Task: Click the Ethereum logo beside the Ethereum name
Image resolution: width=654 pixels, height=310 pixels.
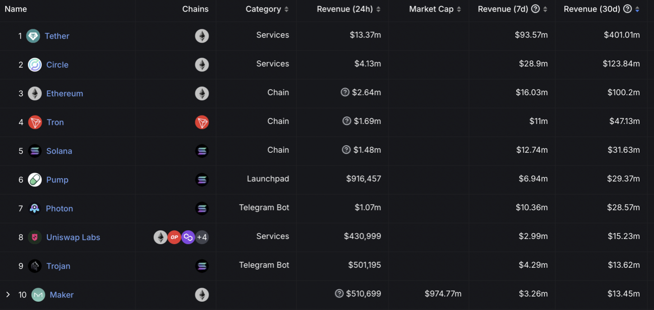Action: [x=35, y=93]
